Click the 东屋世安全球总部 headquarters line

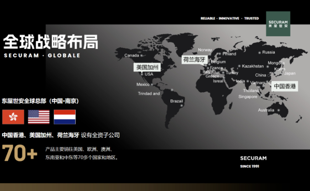(x=40, y=101)
